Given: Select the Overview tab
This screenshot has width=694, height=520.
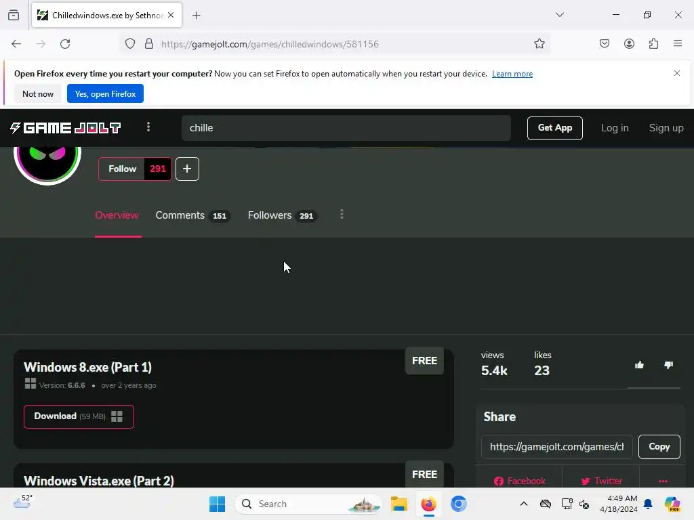Looking at the screenshot, I should click(117, 215).
